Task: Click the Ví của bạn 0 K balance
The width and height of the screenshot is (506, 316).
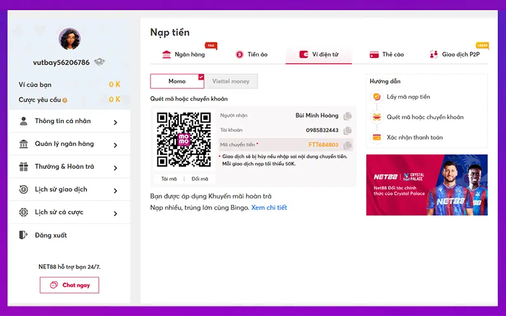Action: [x=114, y=85]
